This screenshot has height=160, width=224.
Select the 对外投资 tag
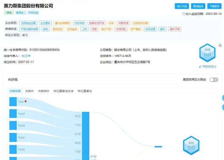pyautogui.click(x=80, y=23)
